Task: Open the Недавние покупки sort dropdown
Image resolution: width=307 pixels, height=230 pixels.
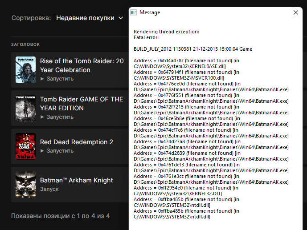Action: pyautogui.click(x=90, y=18)
